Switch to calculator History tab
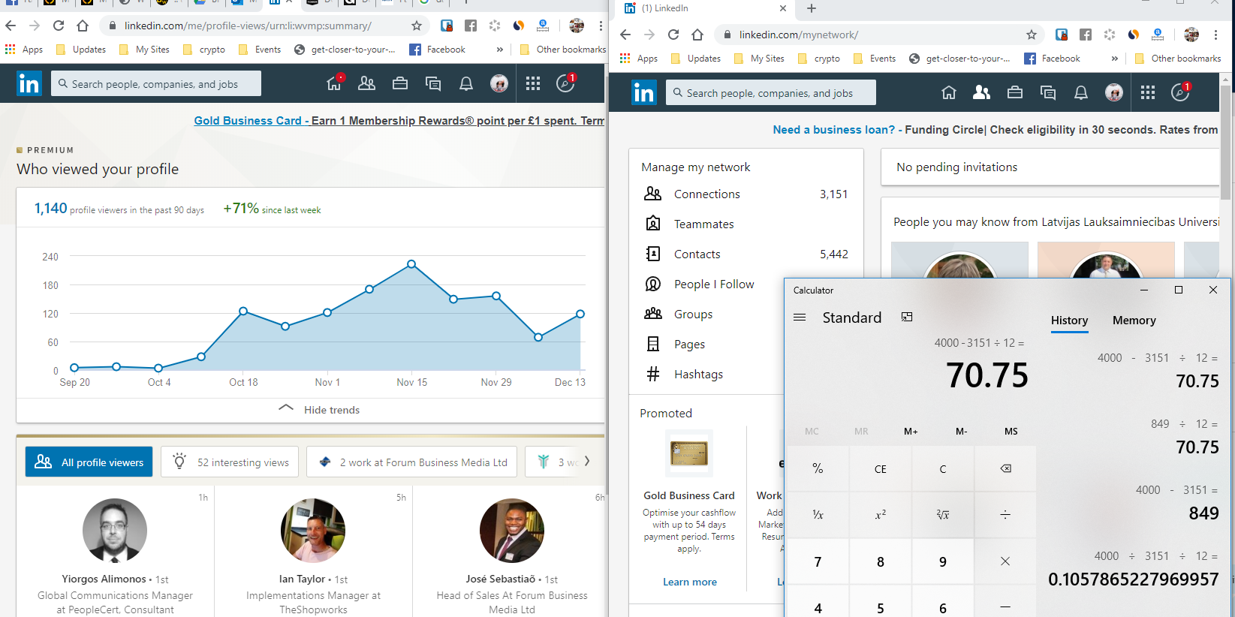This screenshot has width=1235, height=617. (x=1069, y=321)
